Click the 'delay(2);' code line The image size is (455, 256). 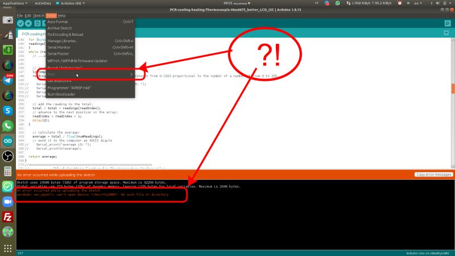(x=40, y=120)
